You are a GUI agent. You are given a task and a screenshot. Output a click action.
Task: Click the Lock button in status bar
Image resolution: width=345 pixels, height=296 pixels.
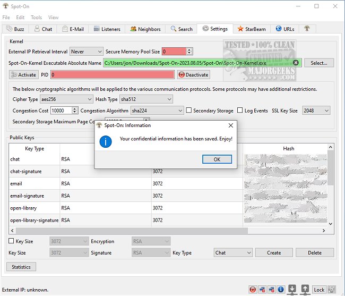click(x=319, y=290)
